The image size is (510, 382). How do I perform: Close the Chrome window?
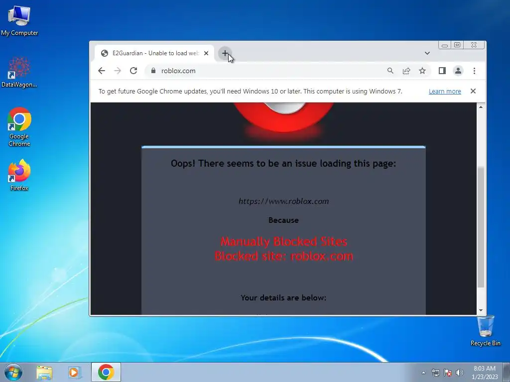(474, 45)
